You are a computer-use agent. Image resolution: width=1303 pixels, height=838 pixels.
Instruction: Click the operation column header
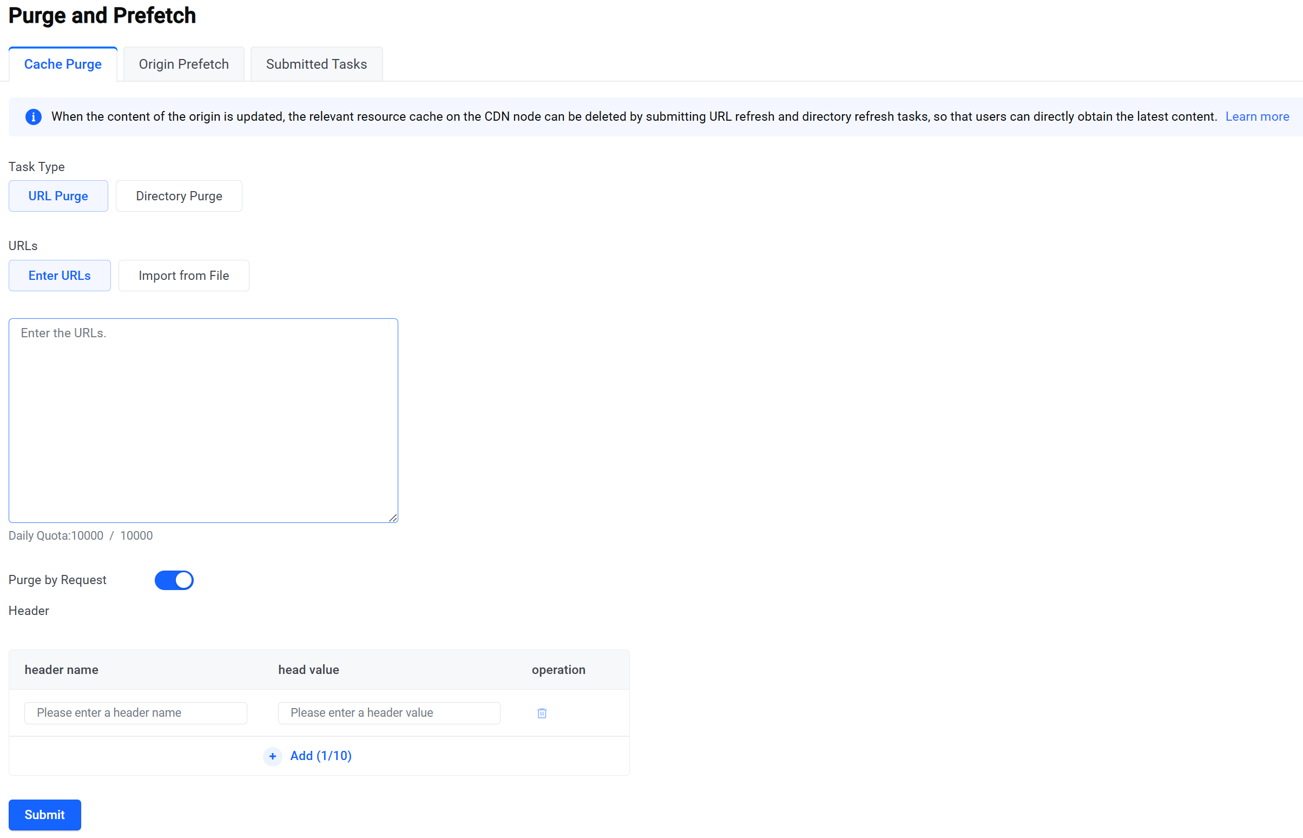point(558,670)
